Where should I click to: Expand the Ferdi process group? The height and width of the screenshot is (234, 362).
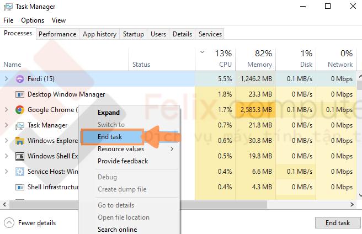pos(7,79)
